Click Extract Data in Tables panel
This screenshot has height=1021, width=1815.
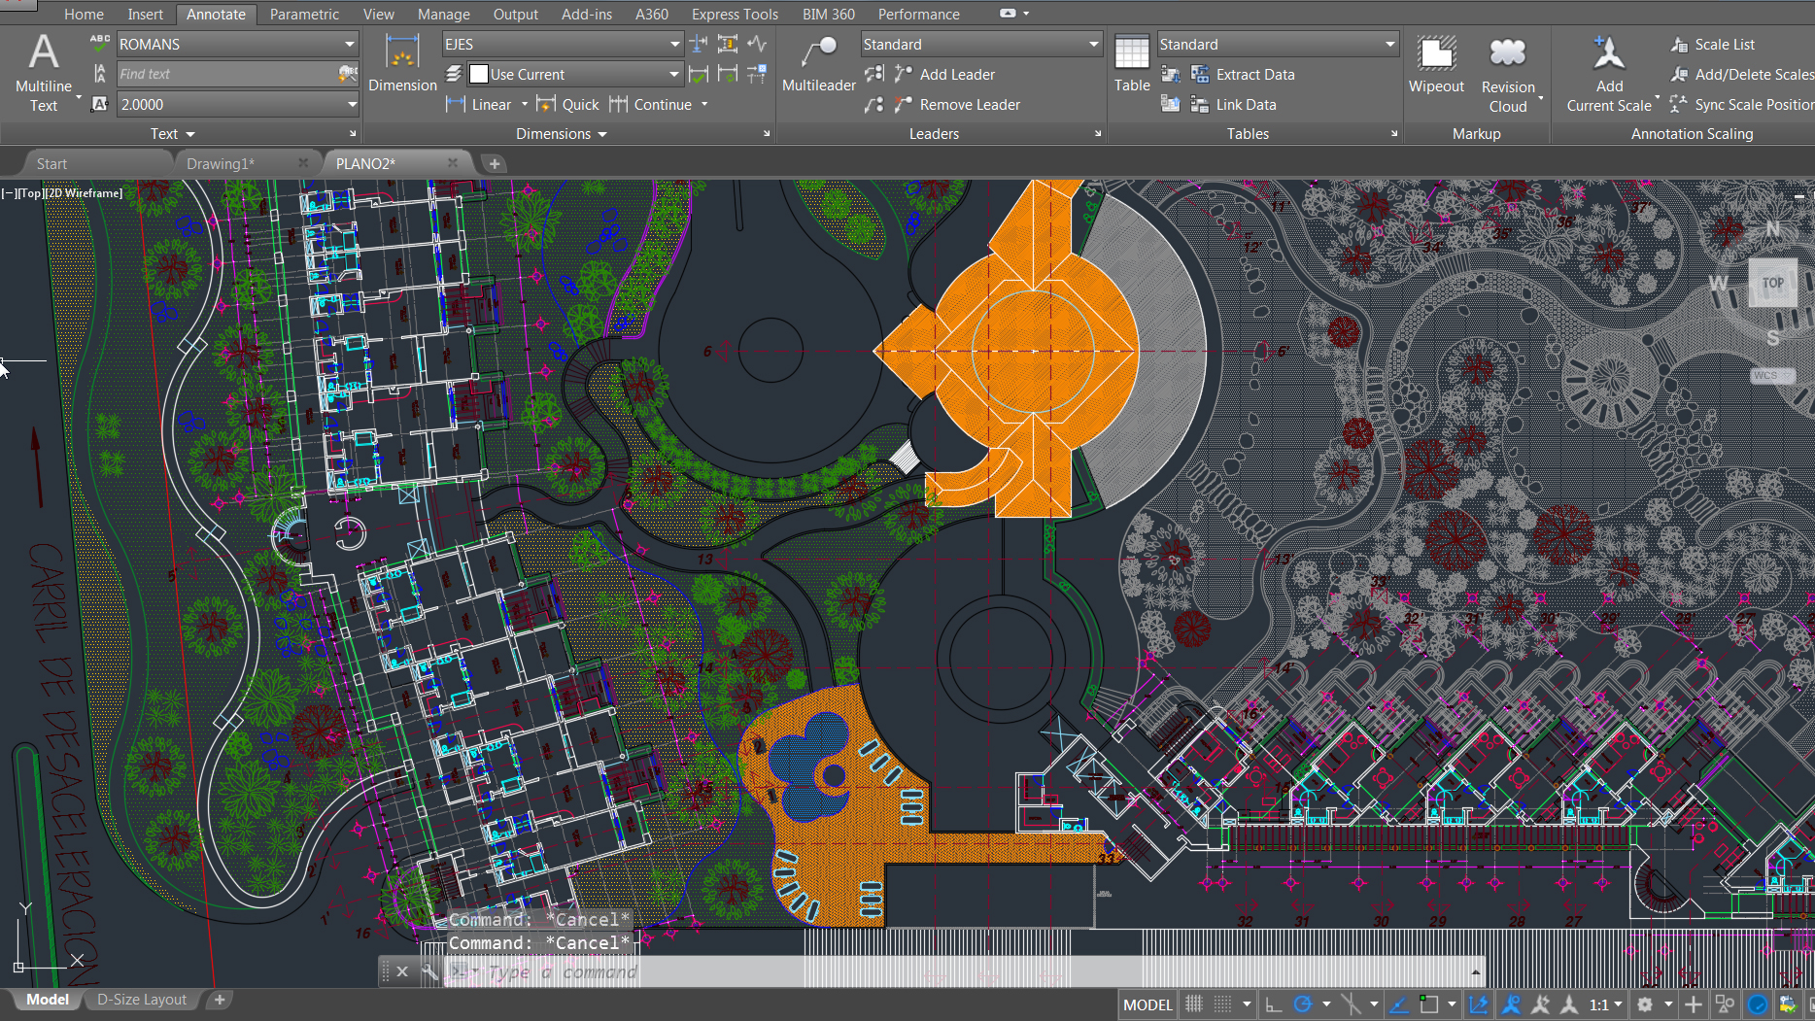tap(1245, 74)
